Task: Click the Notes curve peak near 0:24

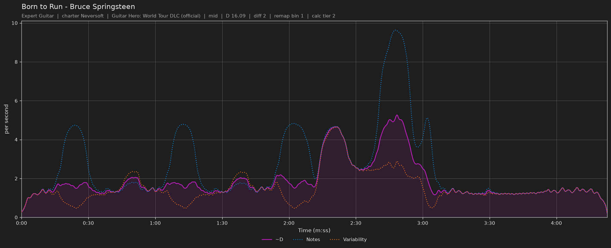Action: coord(75,125)
